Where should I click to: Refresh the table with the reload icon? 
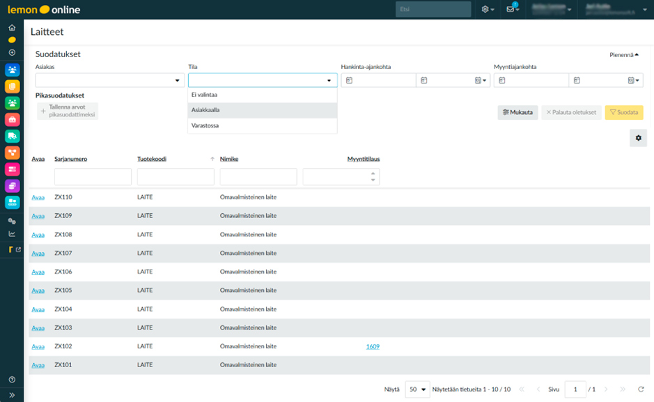pyautogui.click(x=641, y=389)
